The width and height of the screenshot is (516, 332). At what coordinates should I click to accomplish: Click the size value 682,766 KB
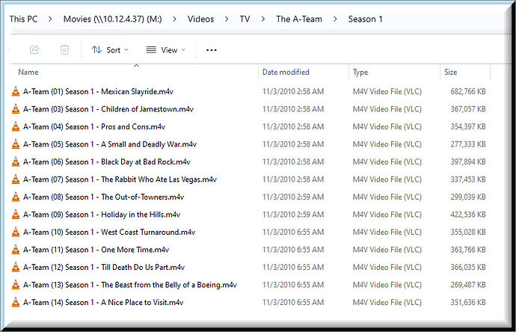point(468,91)
